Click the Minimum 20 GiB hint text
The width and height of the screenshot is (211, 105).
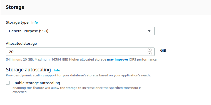[x=81, y=59]
